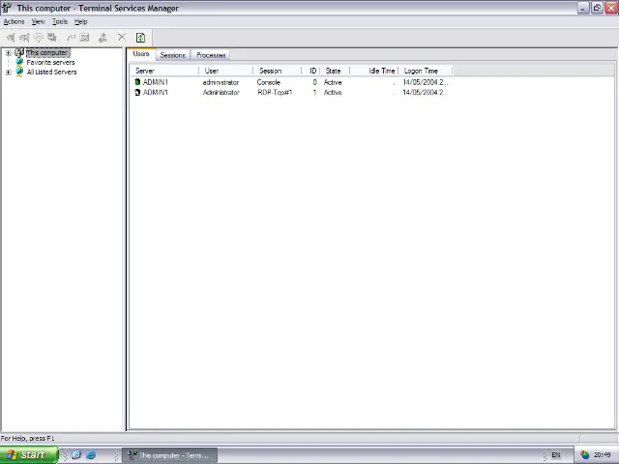Screen dimensions: 619x464
Task: Click the user icon of the RDP-Tcp#1 row
Action: click(x=137, y=93)
